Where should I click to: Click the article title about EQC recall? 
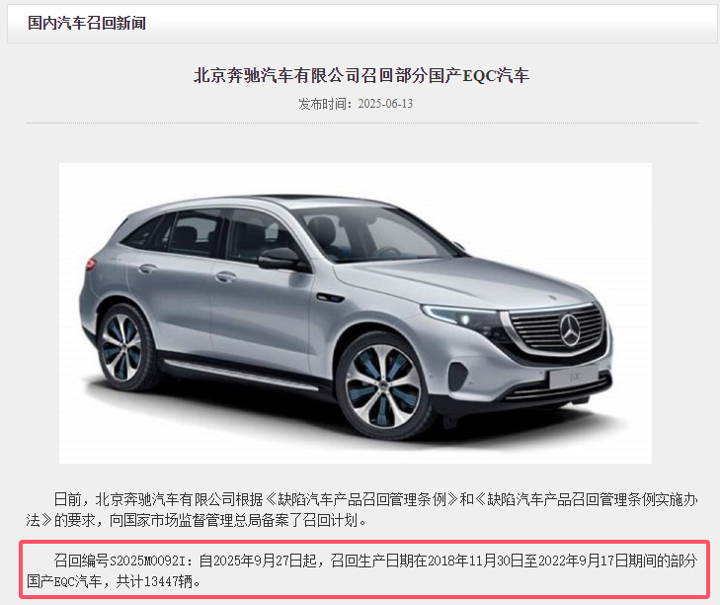point(361,75)
